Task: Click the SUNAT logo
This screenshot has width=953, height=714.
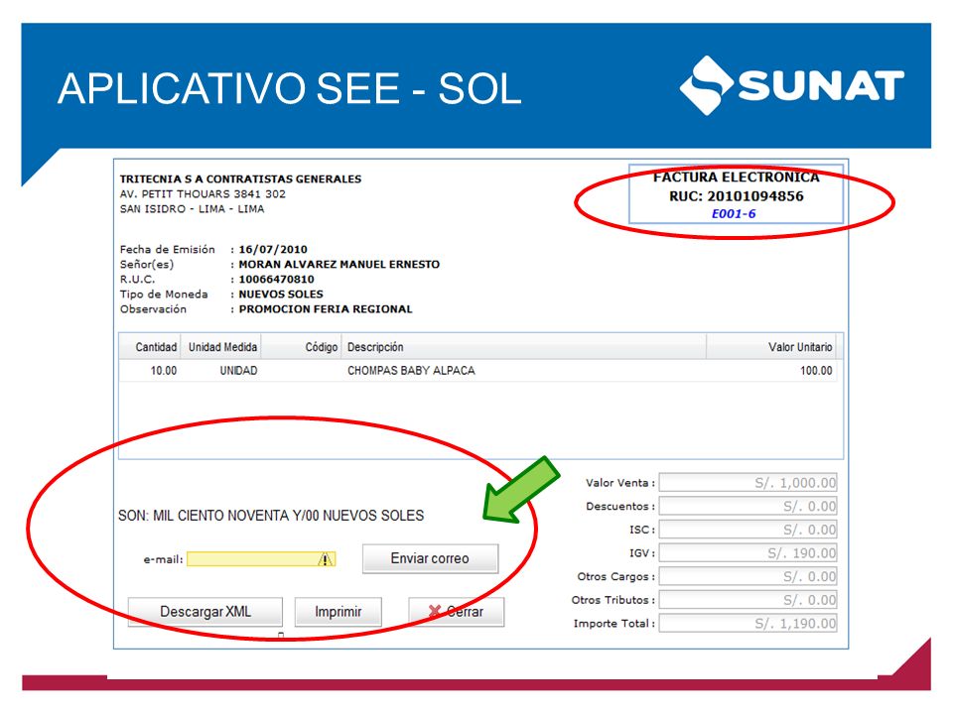Action: (792, 85)
